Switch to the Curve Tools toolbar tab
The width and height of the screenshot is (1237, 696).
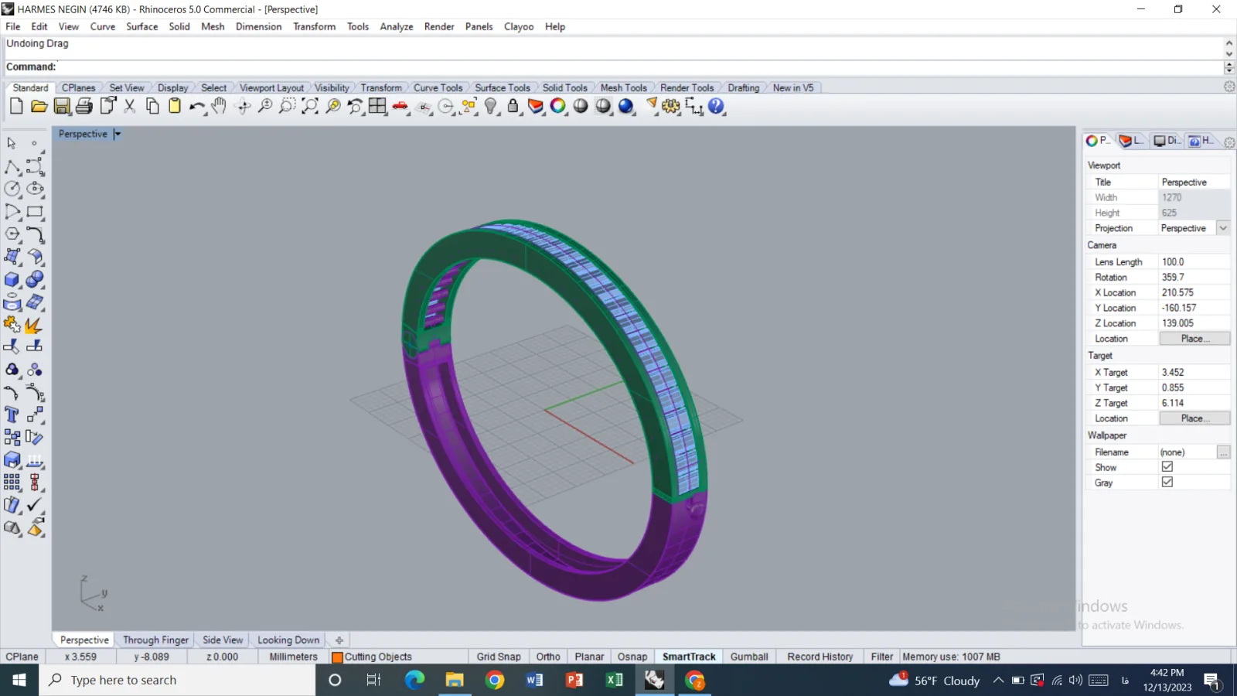(x=438, y=88)
